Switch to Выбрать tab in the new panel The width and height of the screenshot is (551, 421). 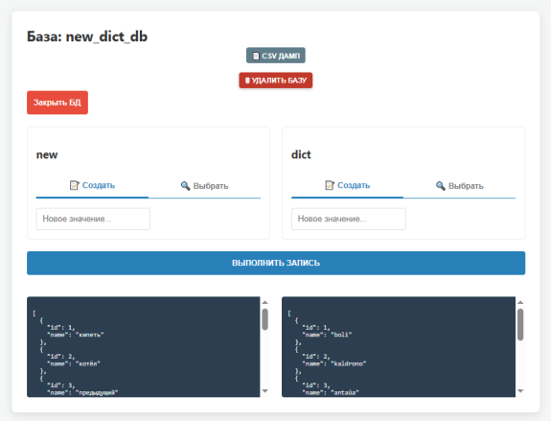[204, 186]
